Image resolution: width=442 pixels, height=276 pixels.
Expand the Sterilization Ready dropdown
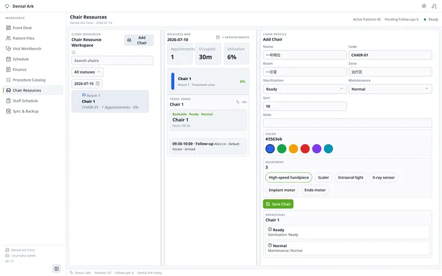tap(304, 89)
